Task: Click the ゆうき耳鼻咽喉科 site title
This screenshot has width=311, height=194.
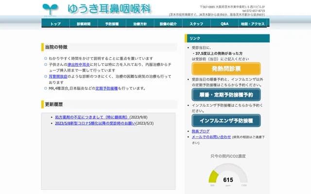Action: [109, 9]
